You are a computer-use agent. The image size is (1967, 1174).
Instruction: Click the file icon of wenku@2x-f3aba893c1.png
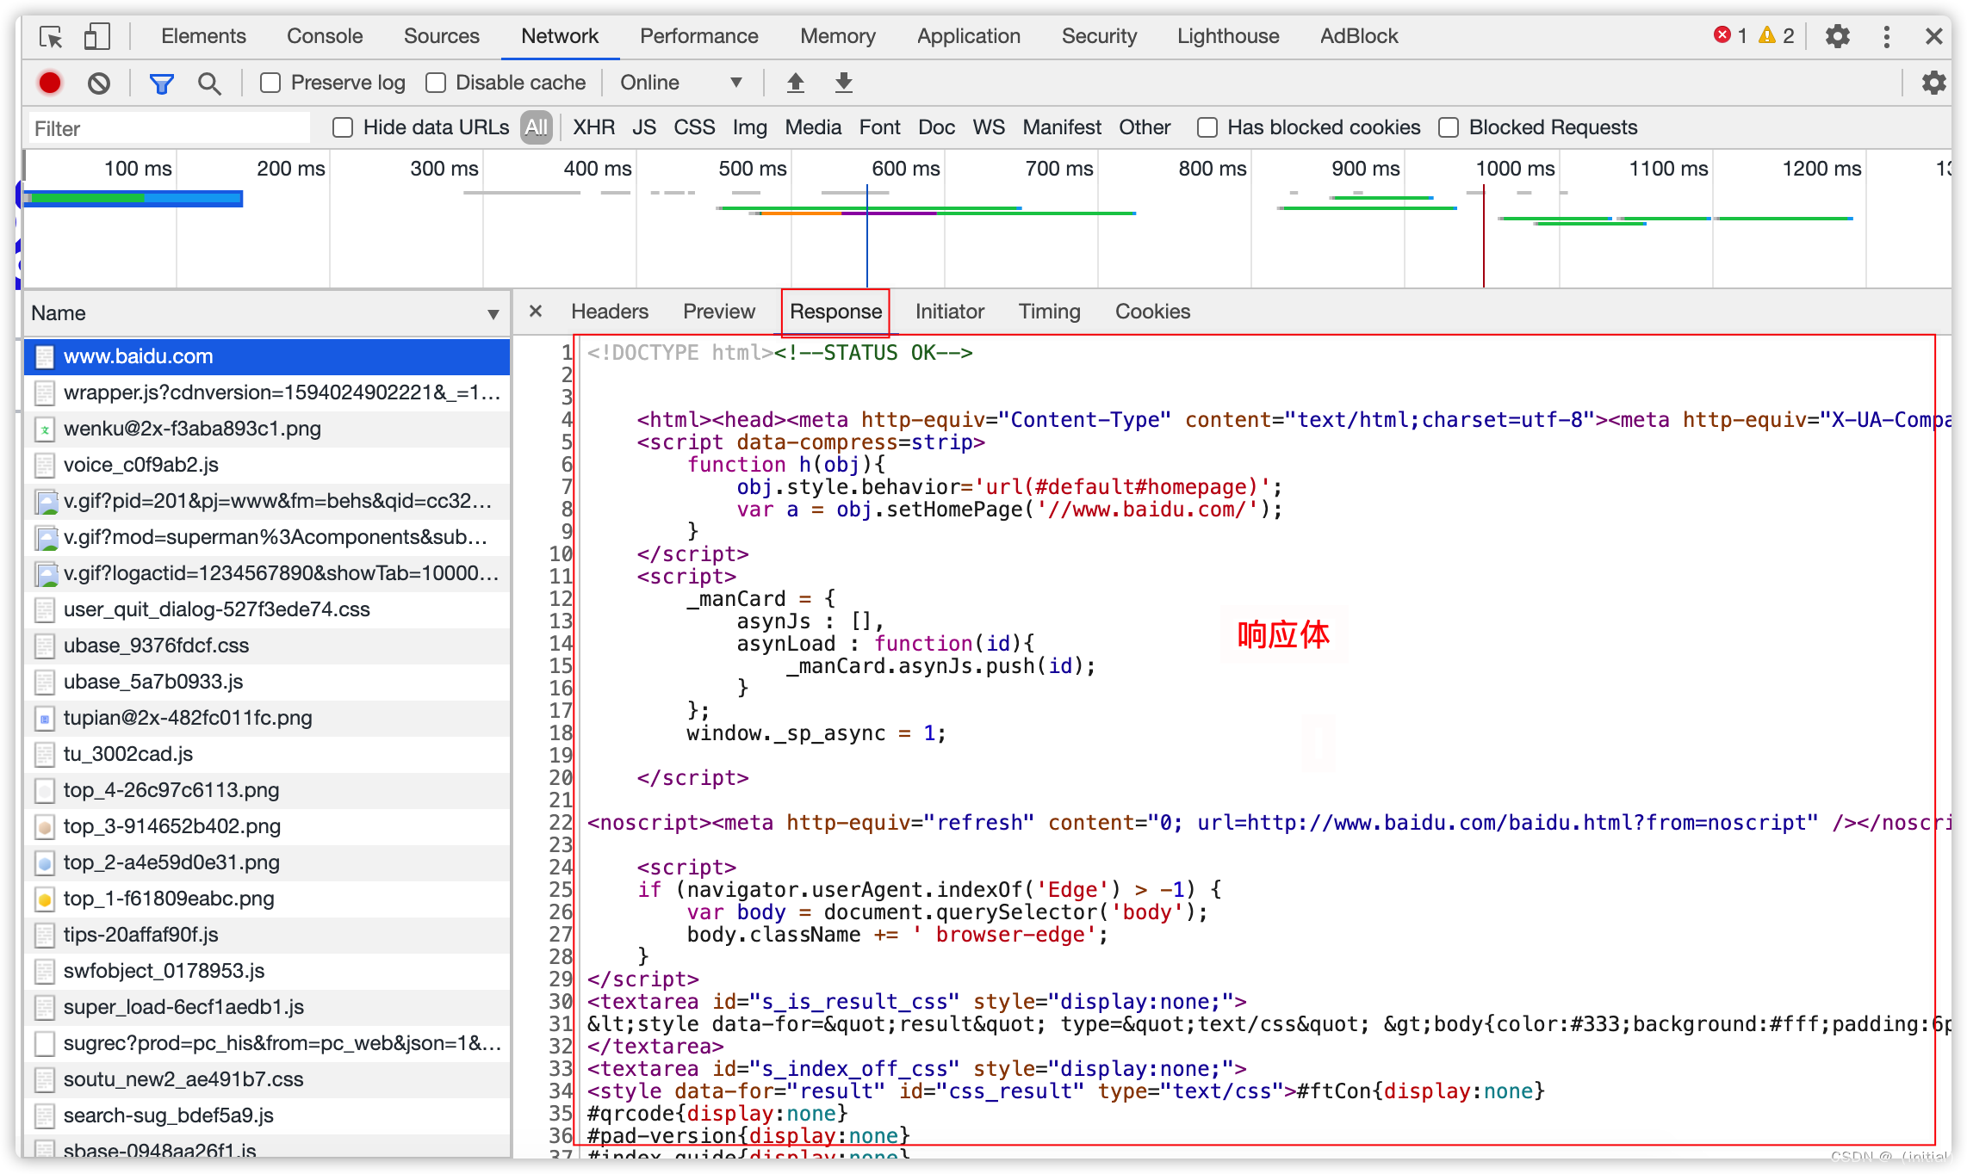point(45,429)
